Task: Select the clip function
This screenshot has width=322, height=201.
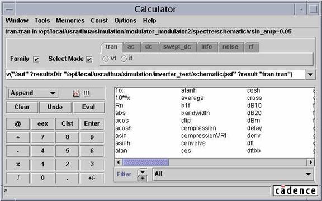Action: coord(186,121)
